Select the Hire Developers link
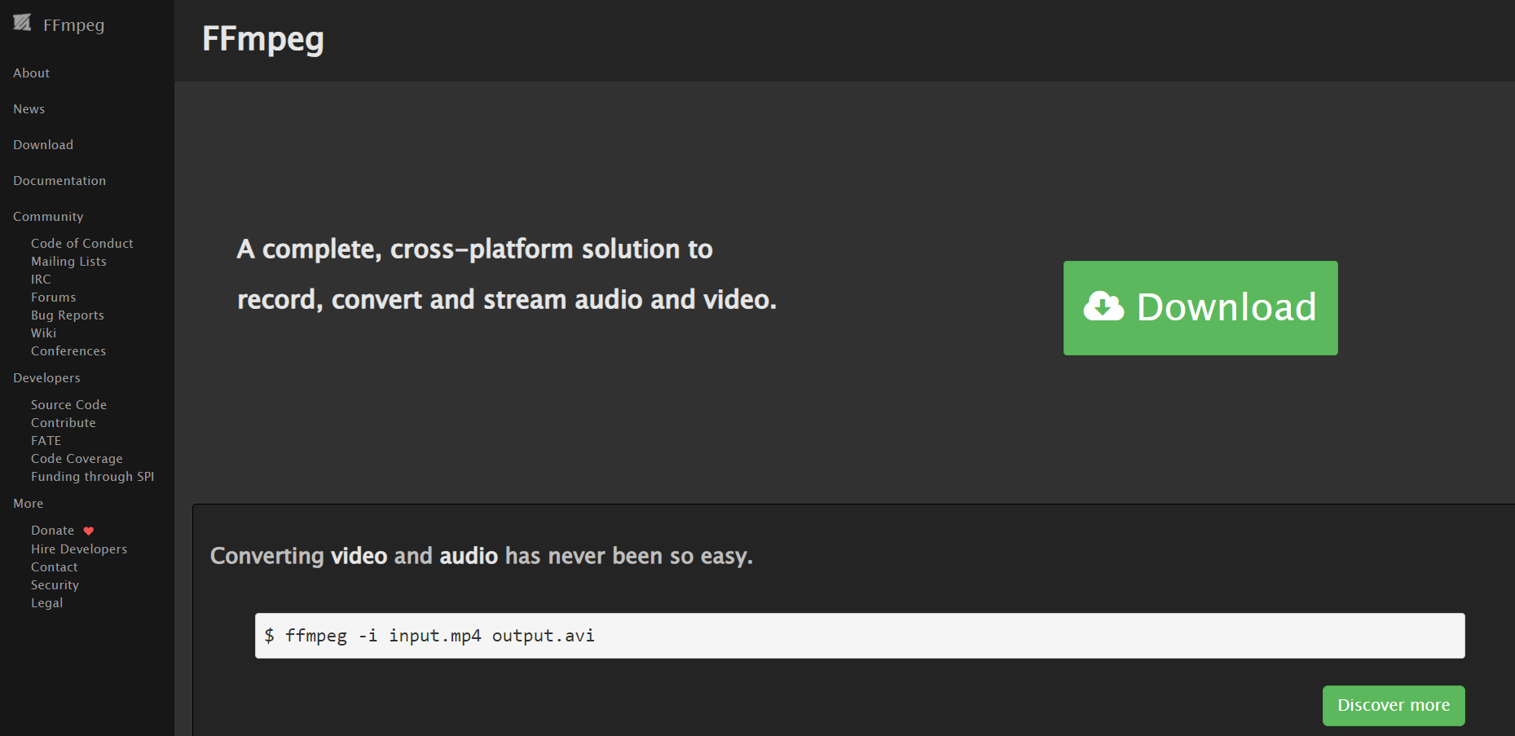 tap(79, 549)
